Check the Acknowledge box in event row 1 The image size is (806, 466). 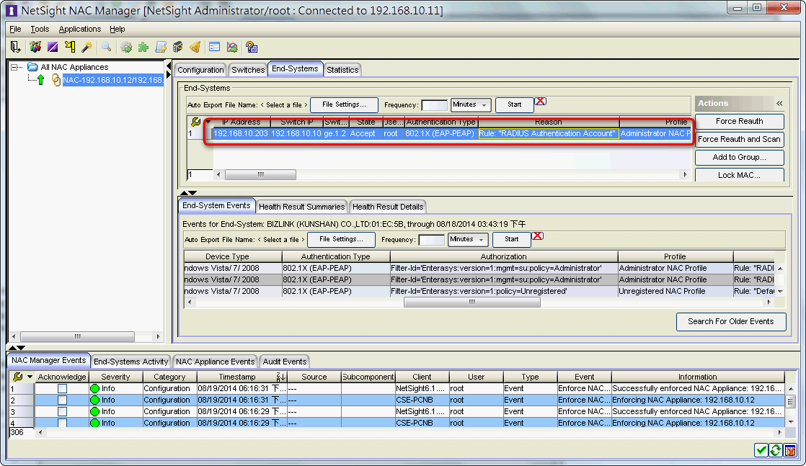pyautogui.click(x=62, y=388)
